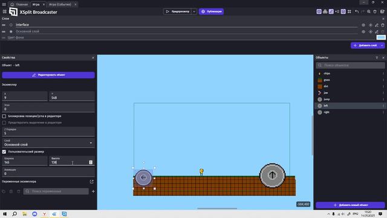The height and width of the screenshot is (218, 387).
Task: Select the jump button instance on canvas
Action: [273, 176]
